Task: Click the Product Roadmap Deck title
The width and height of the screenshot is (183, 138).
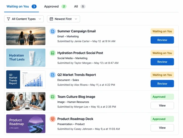Action: [x=75, y=119]
